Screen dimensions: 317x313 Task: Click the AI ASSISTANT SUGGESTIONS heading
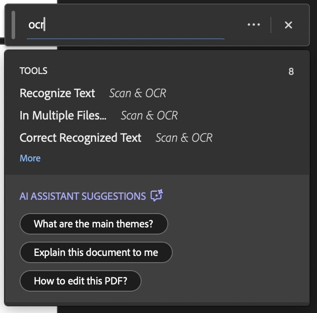(x=83, y=196)
